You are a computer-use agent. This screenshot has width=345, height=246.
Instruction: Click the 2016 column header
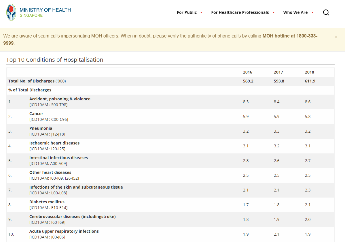248,72
